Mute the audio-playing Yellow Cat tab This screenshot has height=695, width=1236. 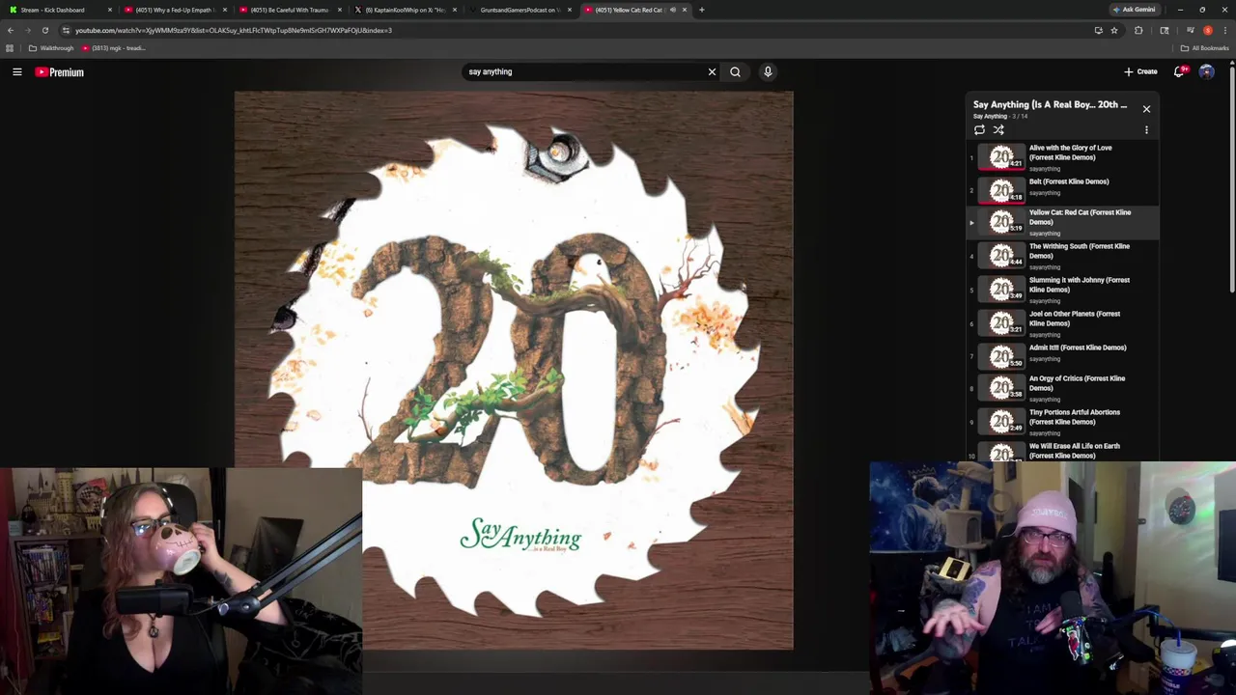(x=673, y=10)
